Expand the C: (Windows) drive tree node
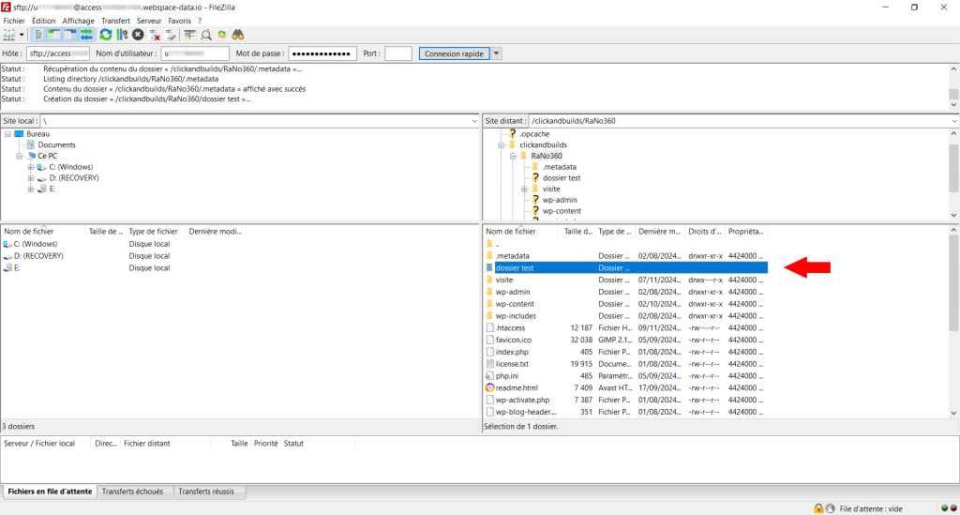The width and height of the screenshot is (960, 515). [x=31, y=167]
